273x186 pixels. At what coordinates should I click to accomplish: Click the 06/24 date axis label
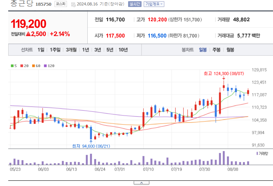coord(100,169)
